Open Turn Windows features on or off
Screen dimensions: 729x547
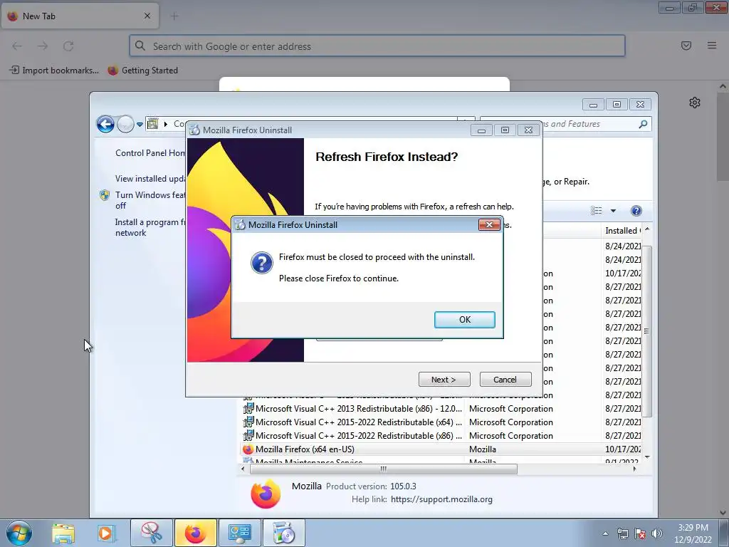[x=150, y=200]
